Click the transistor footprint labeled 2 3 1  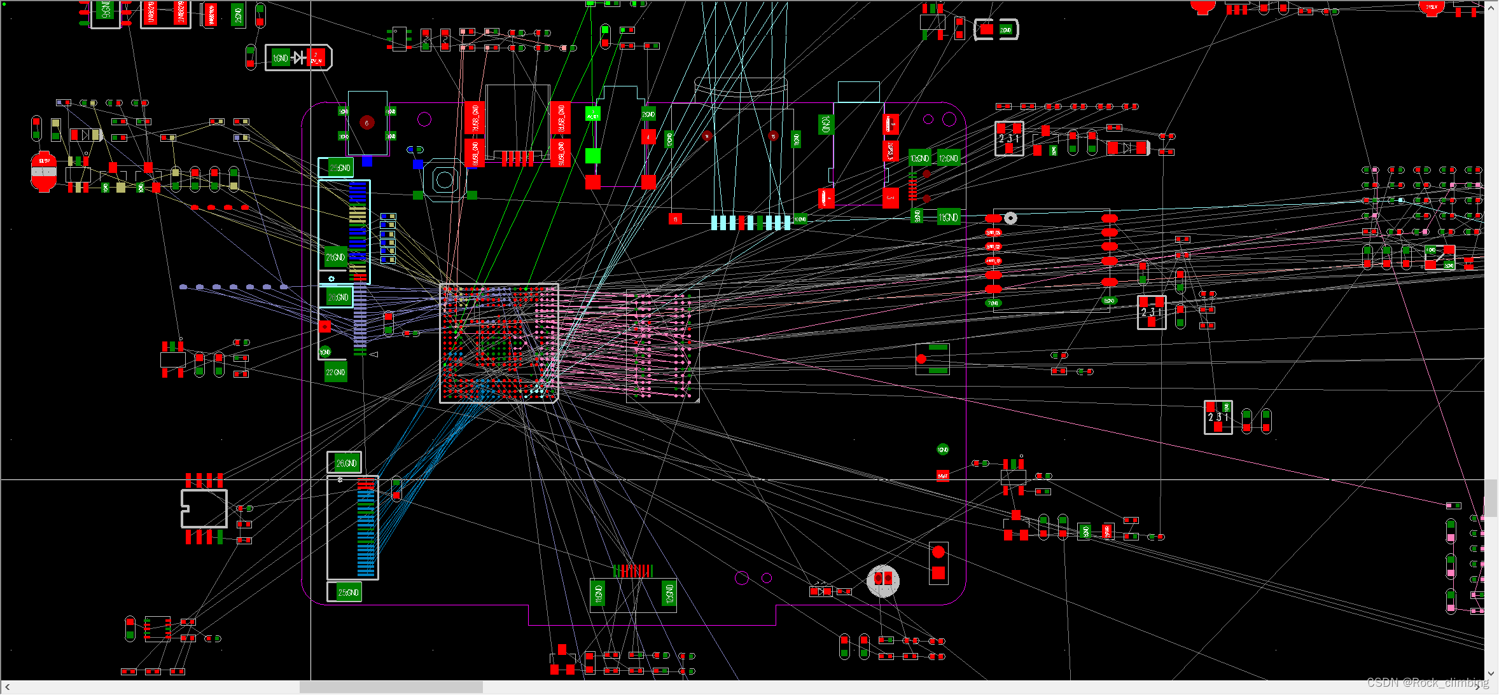click(1009, 138)
